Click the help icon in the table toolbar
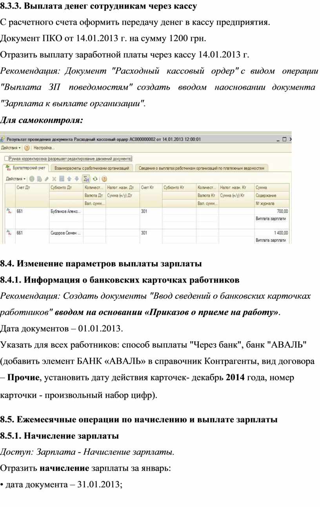Viewport: 320px width, 507px height. click(104, 179)
